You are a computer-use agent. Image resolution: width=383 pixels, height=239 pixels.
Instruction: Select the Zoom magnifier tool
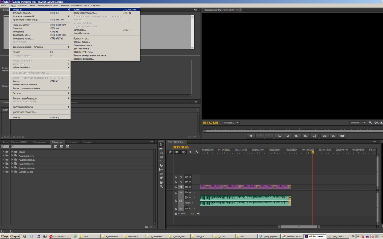pyautogui.click(x=161, y=186)
